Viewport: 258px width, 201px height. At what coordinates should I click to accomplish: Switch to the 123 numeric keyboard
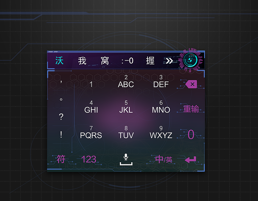click(x=89, y=159)
